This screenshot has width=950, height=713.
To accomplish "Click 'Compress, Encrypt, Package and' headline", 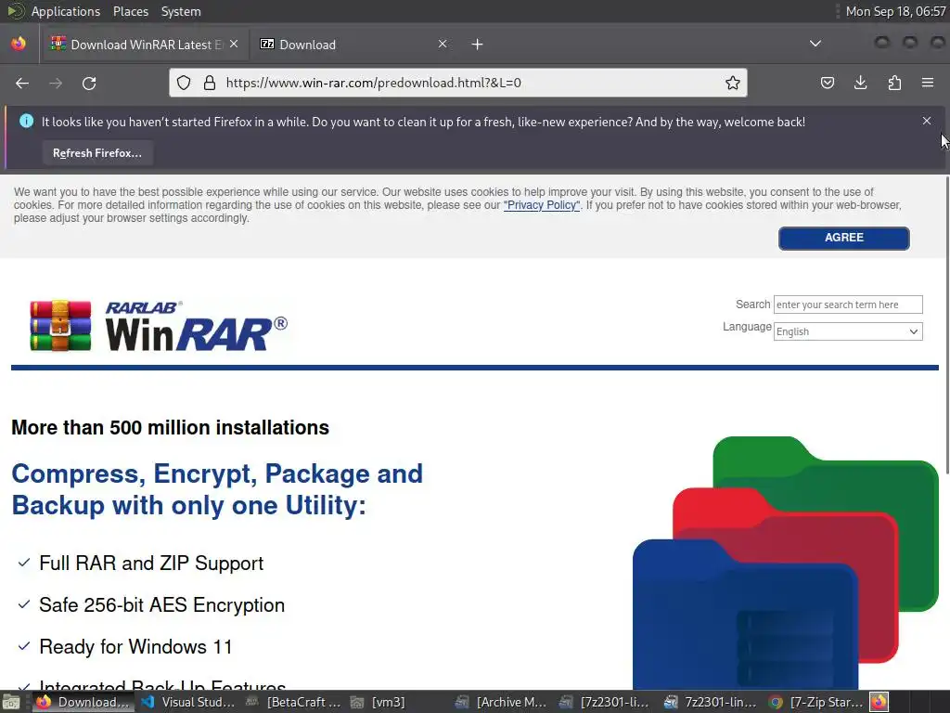I will point(217,473).
